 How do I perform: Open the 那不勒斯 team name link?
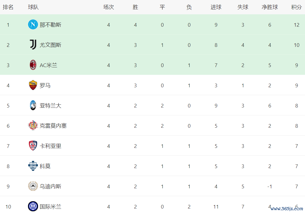point(50,25)
